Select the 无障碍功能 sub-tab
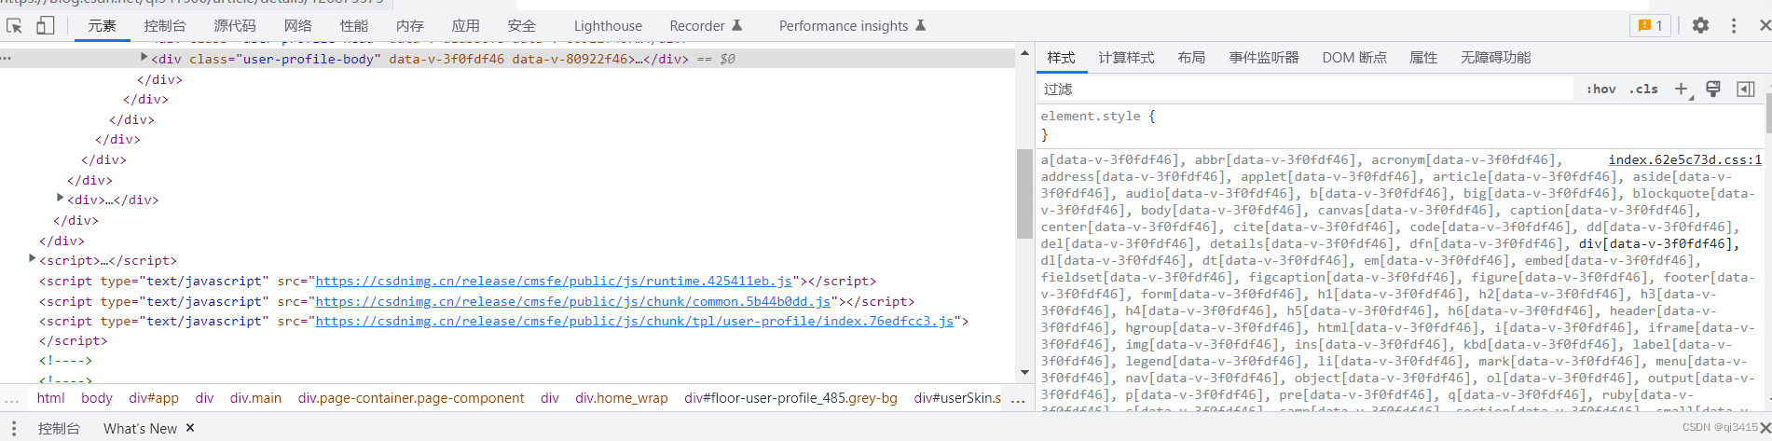This screenshot has width=1772, height=441. click(1495, 58)
